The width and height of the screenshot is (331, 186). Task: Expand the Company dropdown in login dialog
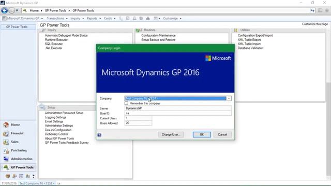click(229, 99)
